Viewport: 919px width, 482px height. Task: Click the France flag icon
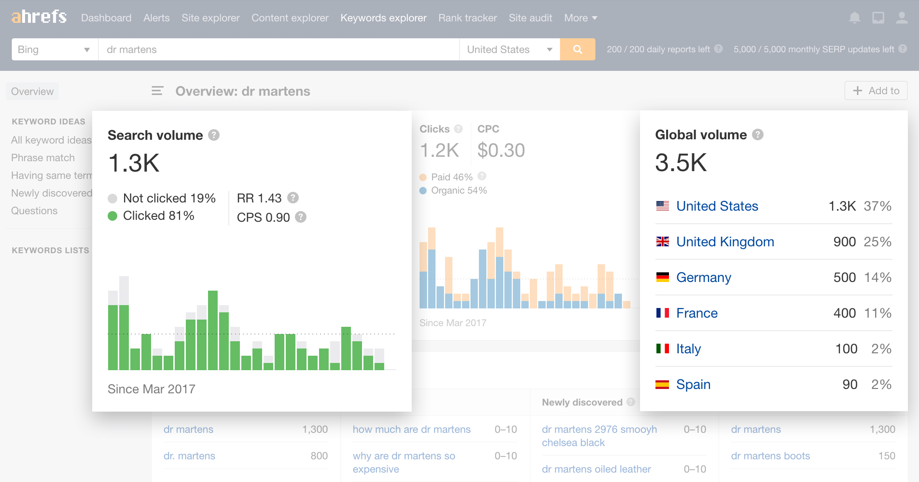coord(663,313)
